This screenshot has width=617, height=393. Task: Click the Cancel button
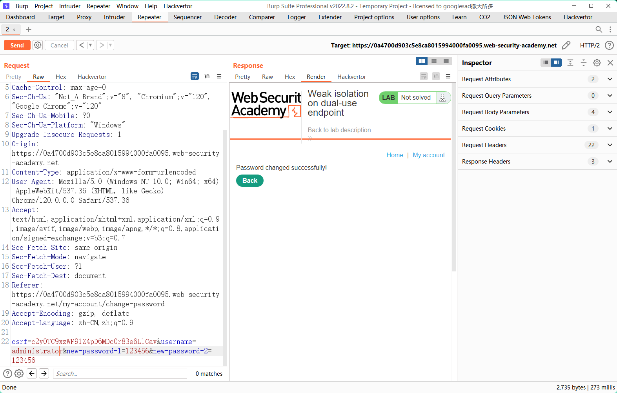[x=59, y=45]
